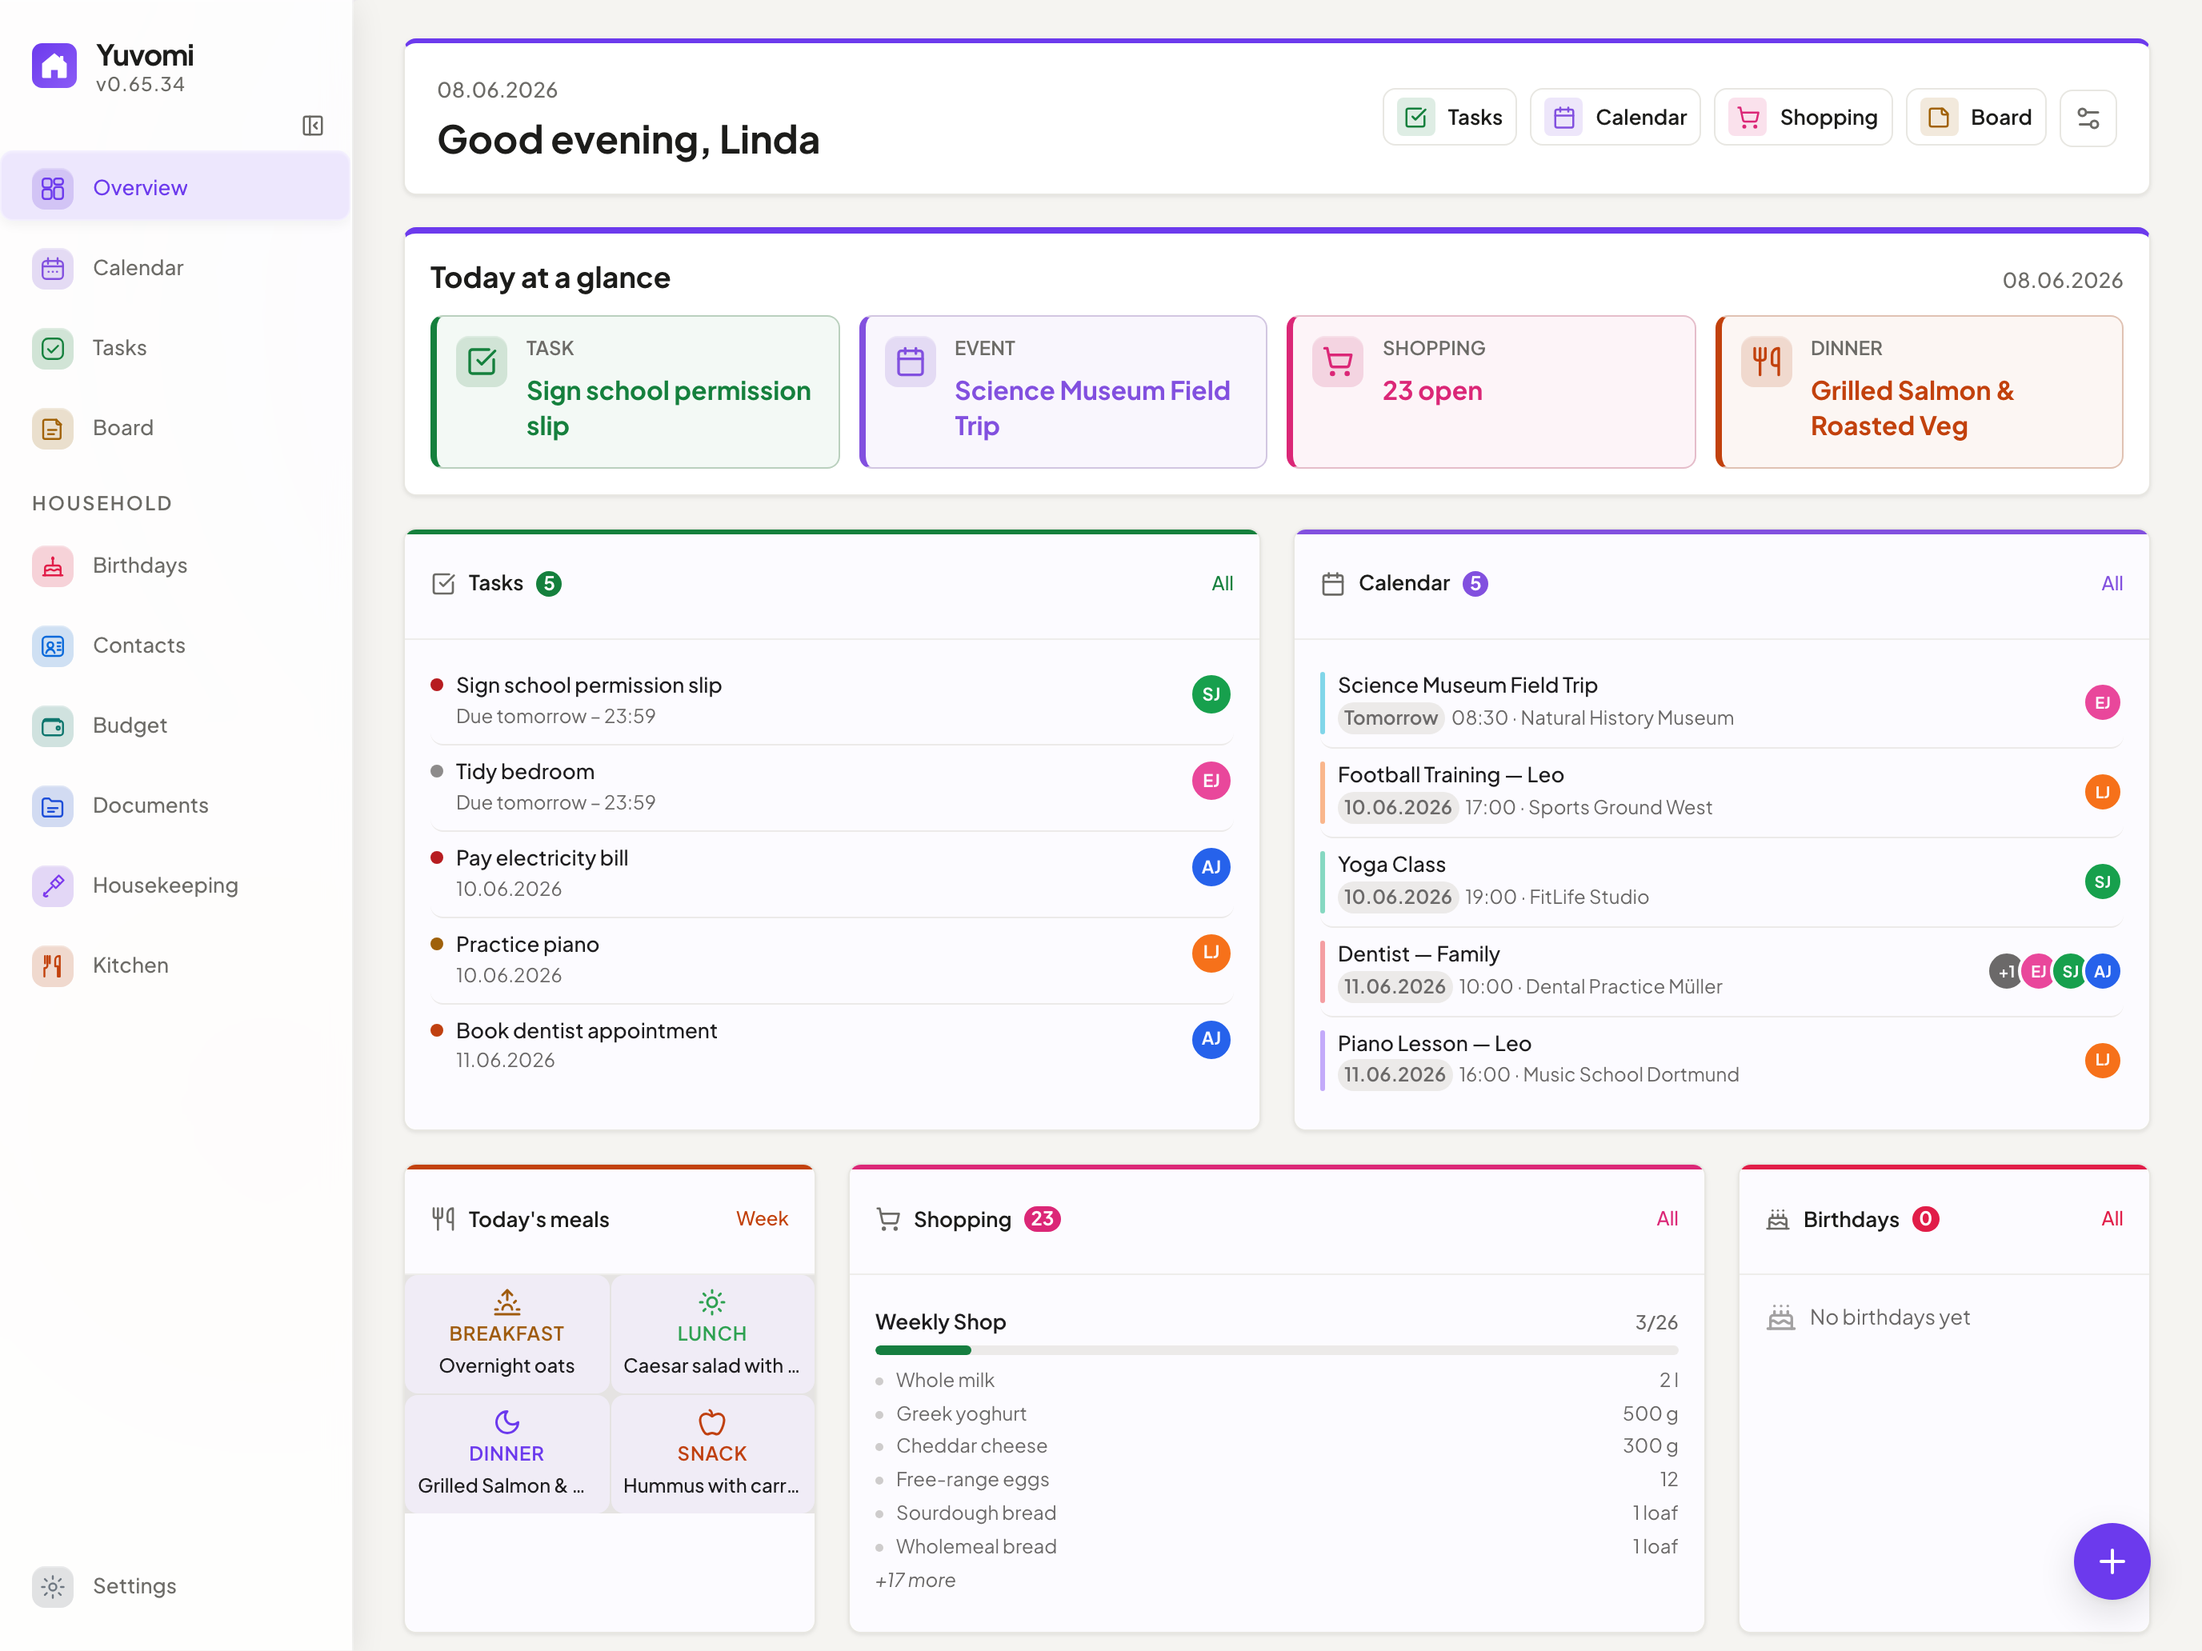Open dashboard customize sliders icon
2202x1651 pixels.
click(x=2088, y=118)
